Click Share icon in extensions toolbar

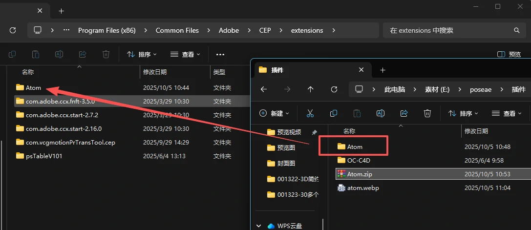(x=82, y=54)
